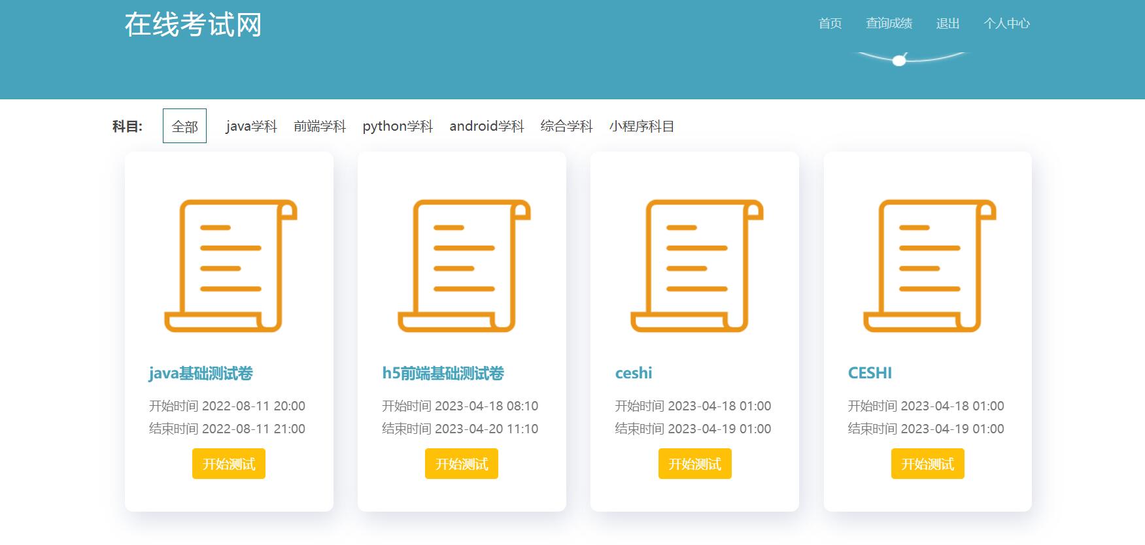Click the h5前端基础测试卷 scroll paper icon
1145x545 pixels.
464,266
